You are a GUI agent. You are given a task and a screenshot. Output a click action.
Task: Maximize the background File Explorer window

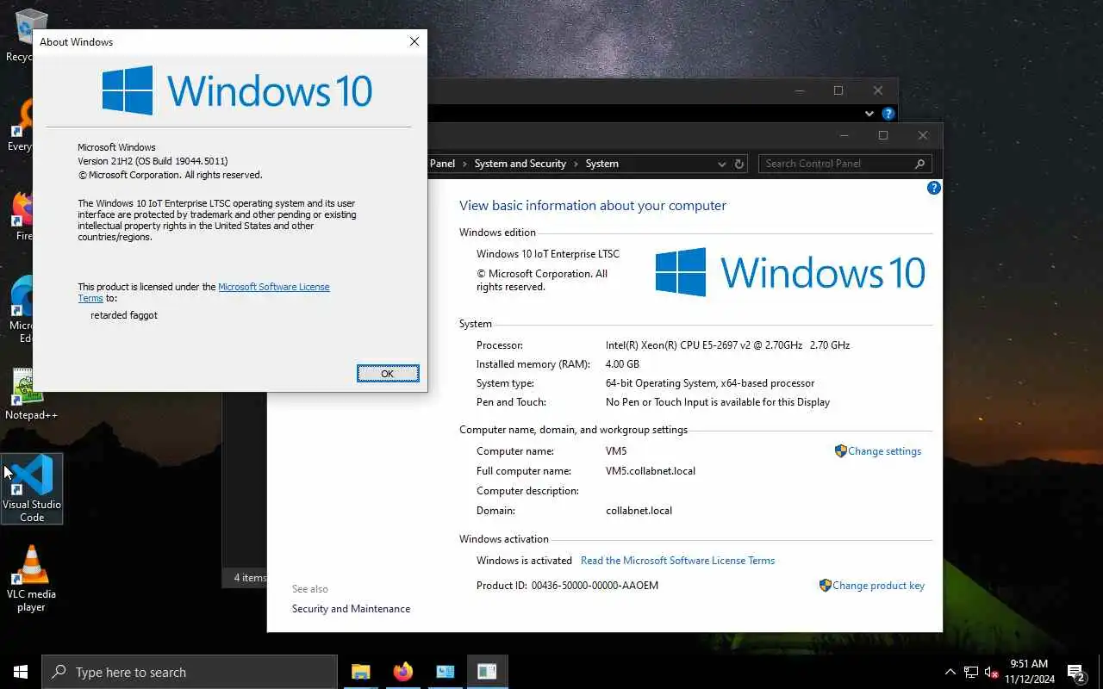pyautogui.click(x=838, y=90)
